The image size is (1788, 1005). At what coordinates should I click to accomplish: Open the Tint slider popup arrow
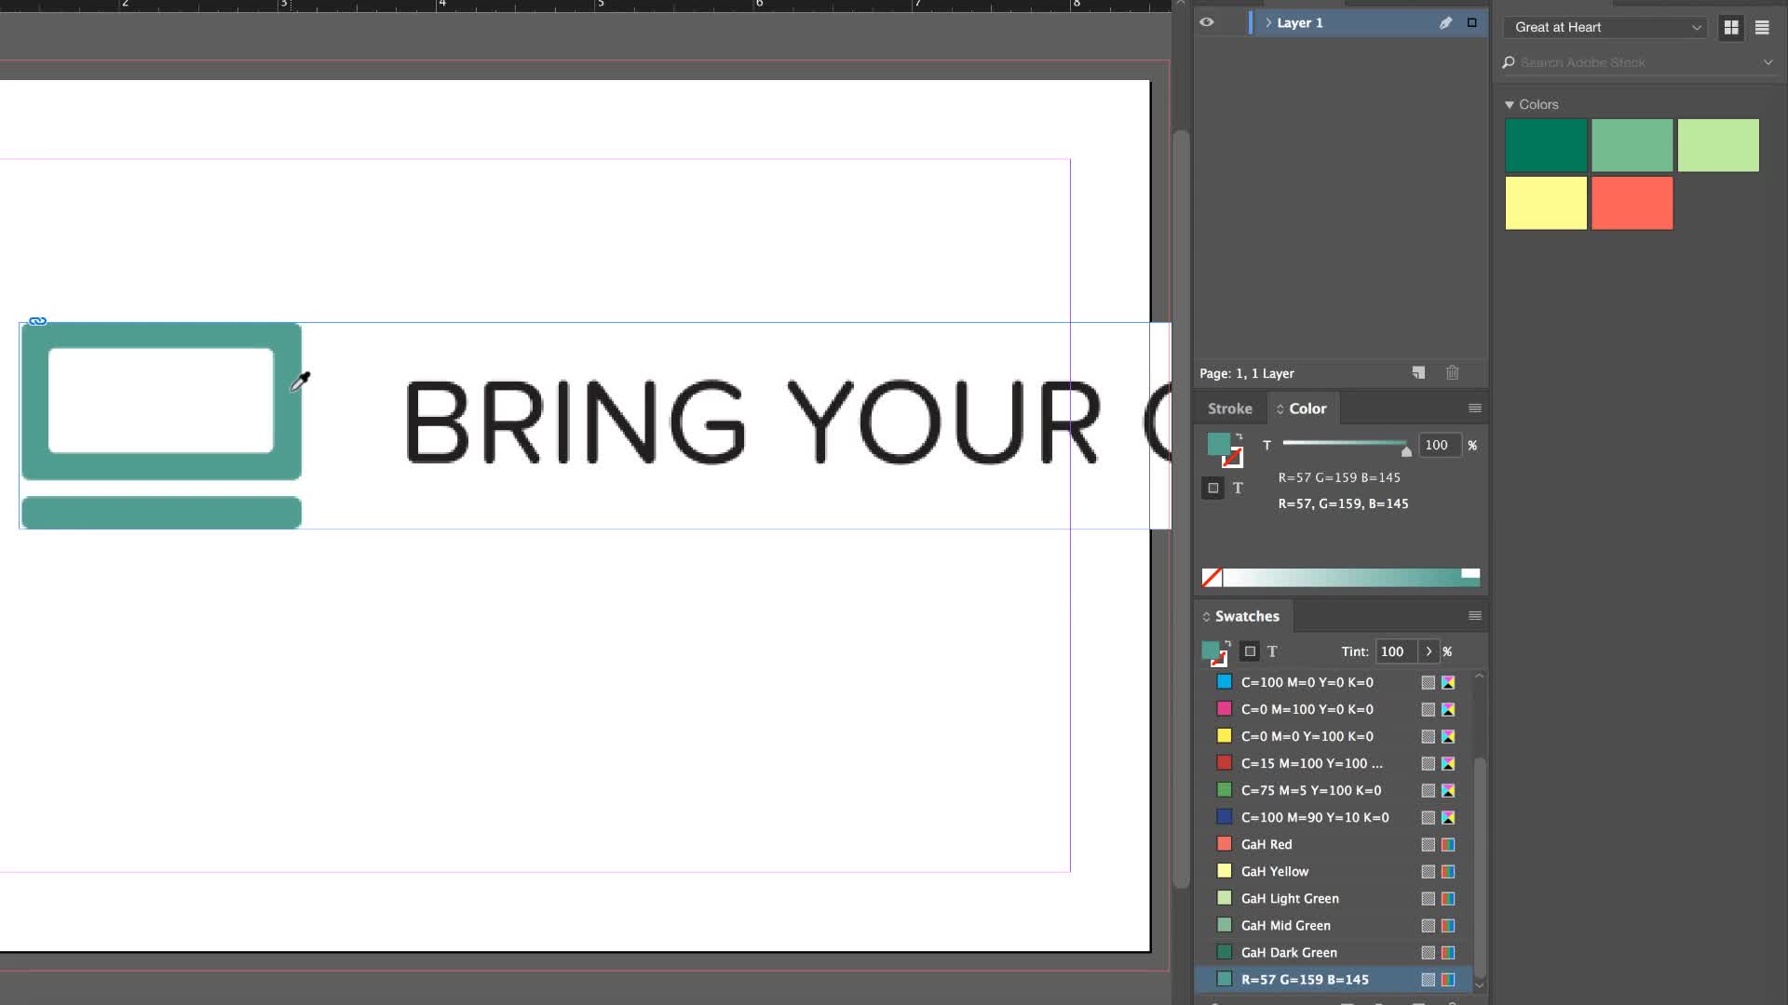tap(1429, 651)
